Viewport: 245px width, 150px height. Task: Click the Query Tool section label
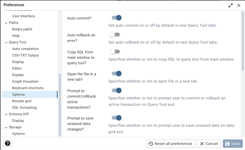point(17,42)
